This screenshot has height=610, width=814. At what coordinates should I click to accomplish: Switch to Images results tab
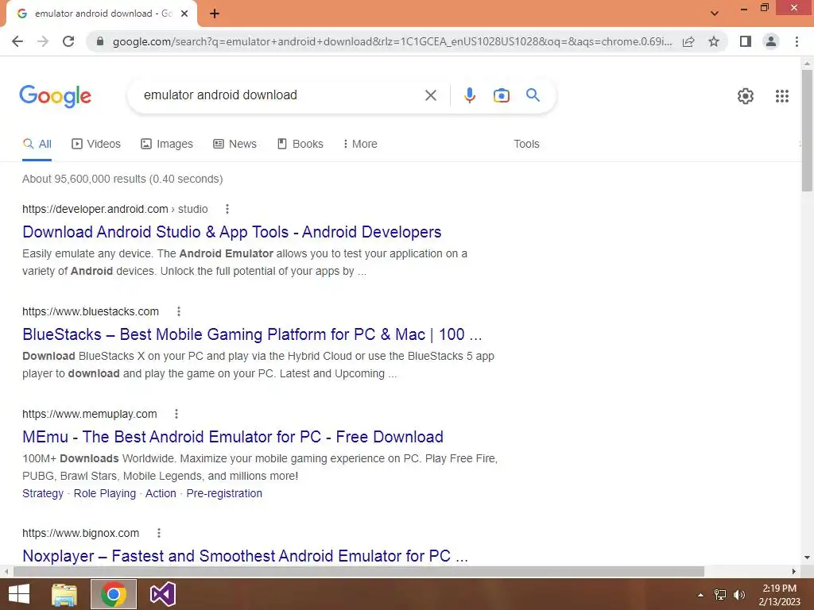click(167, 145)
